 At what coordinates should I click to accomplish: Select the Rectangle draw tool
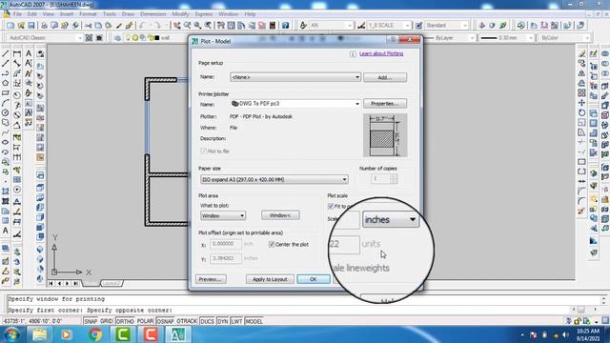point(6,93)
